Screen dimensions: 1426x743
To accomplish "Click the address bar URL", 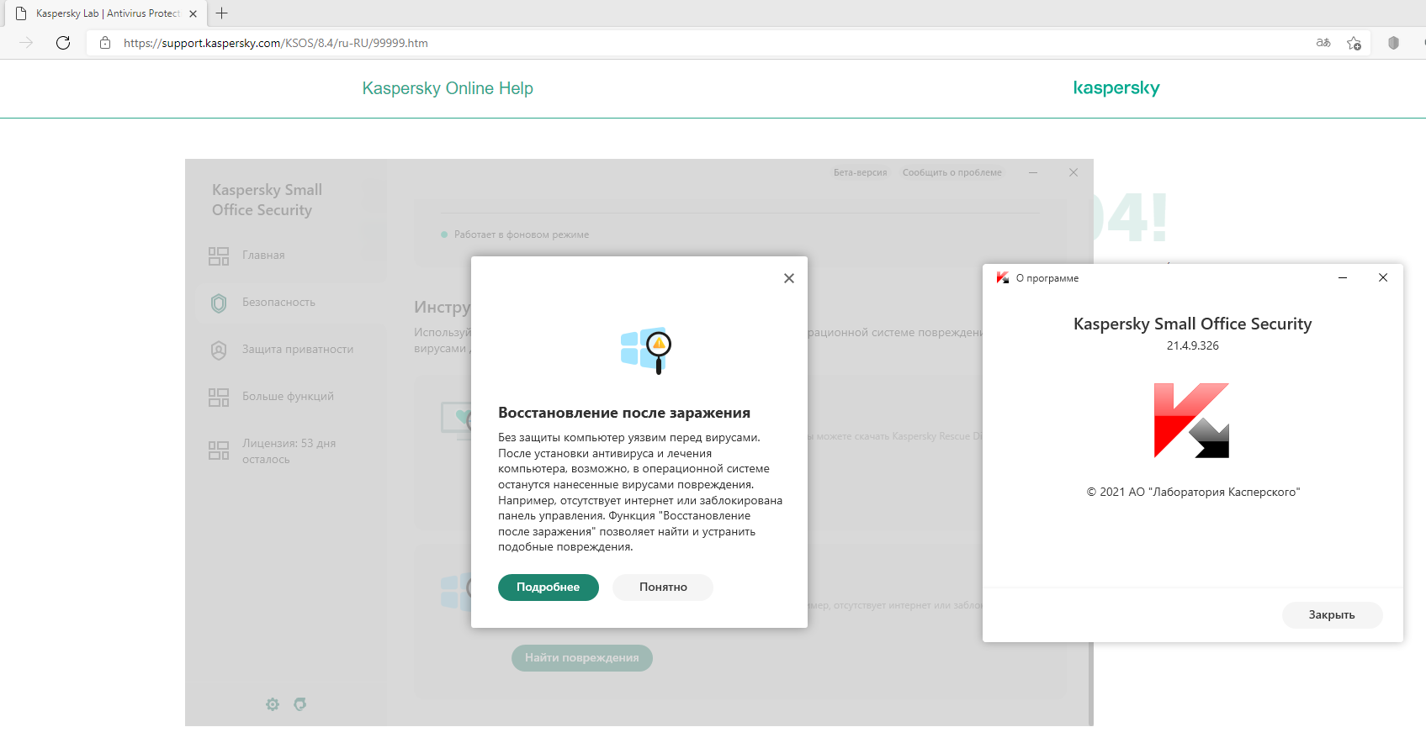I will (x=275, y=43).
